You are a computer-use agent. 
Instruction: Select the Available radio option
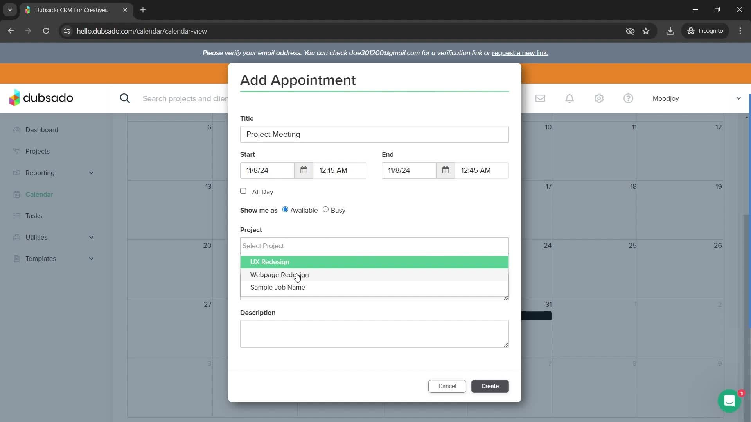(285, 209)
